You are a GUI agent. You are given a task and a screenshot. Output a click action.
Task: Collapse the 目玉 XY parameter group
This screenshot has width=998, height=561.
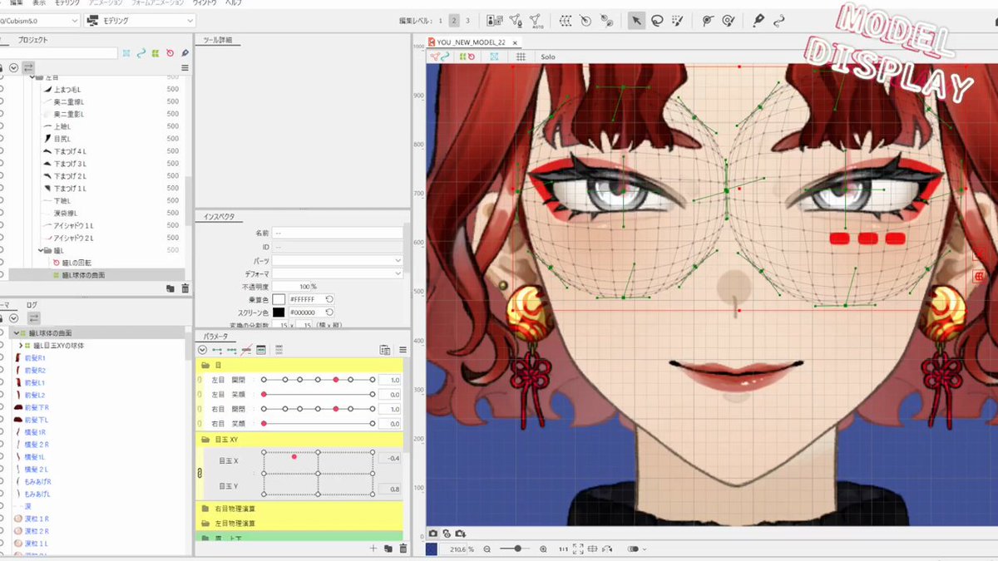(205, 438)
